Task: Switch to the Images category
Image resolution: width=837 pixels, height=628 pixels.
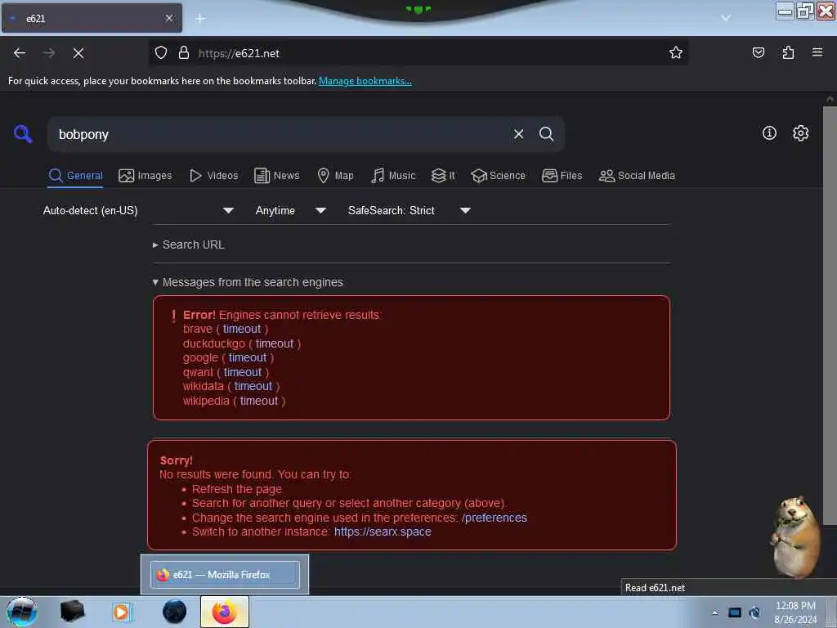Action: (145, 176)
